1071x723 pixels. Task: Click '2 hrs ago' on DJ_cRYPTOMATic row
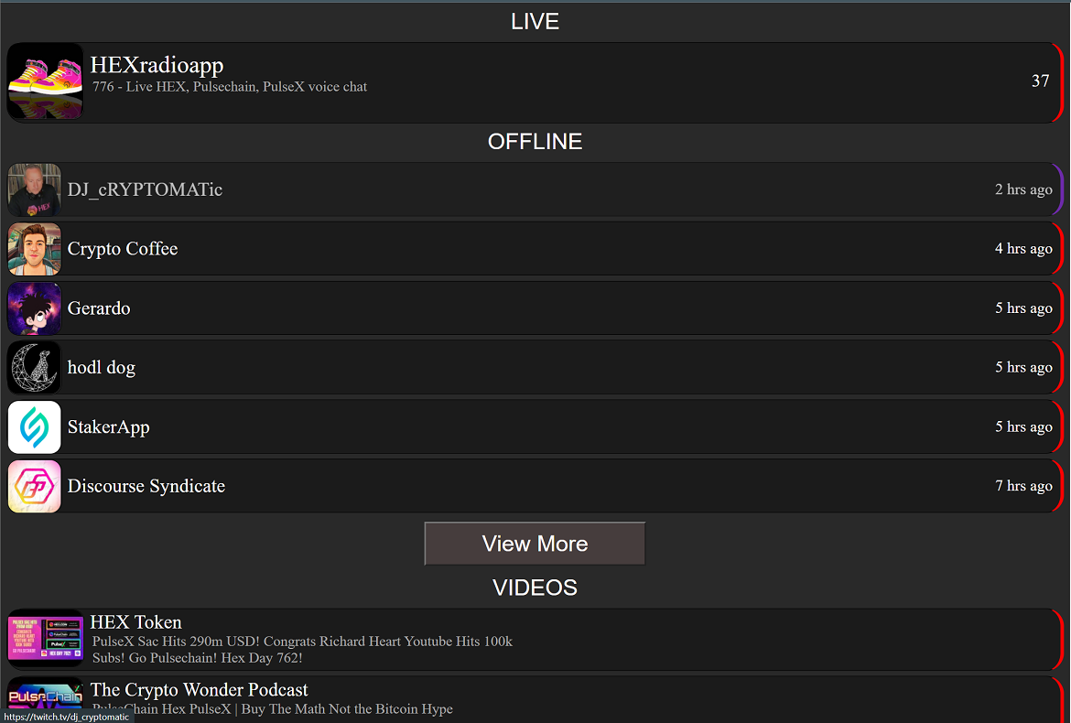pyautogui.click(x=1023, y=189)
